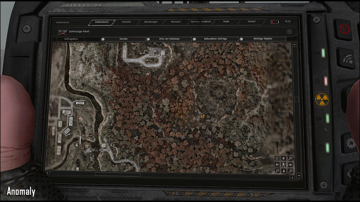This screenshot has width=360, height=202.
Task: Open the Kontakte tab
Action: [x=176, y=22]
